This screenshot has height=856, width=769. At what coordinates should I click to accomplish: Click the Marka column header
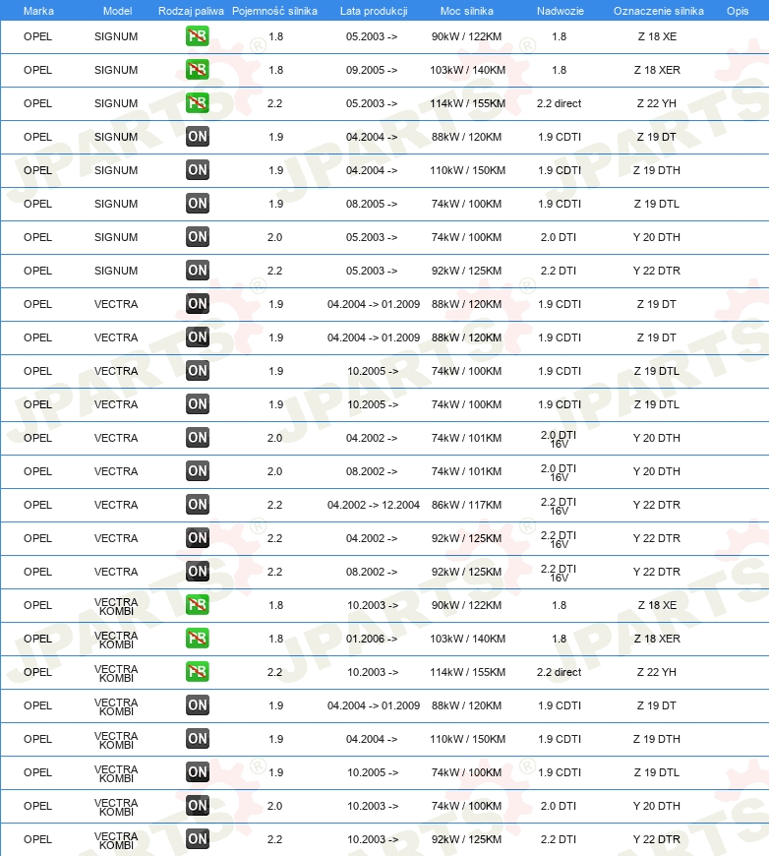click(38, 11)
